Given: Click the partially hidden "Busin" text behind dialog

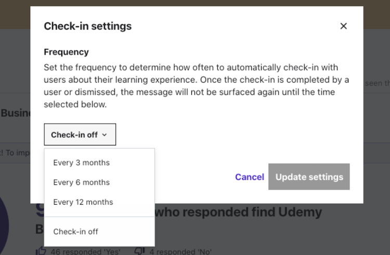Looking at the screenshot, I should 15,113.
